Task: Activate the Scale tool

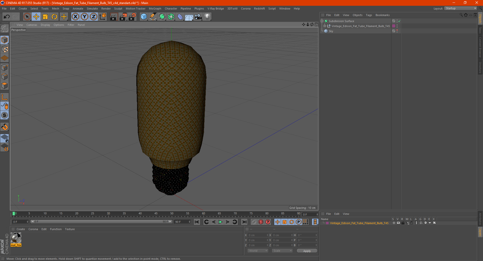Action: pyautogui.click(x=45, y=17)
